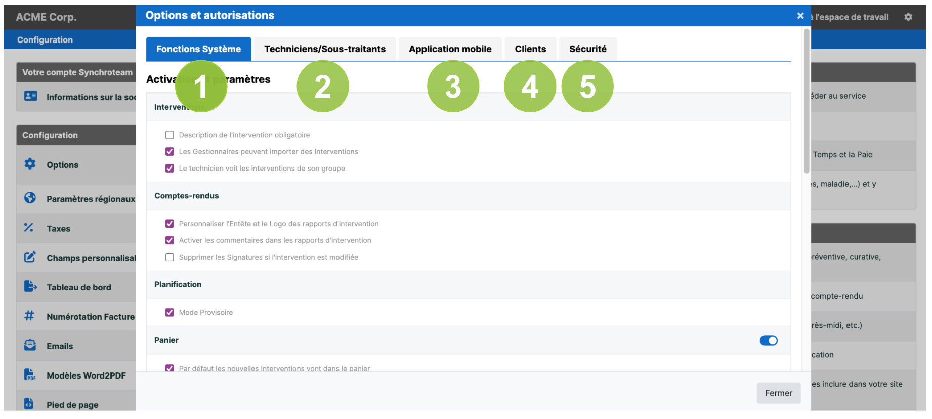This screenshot has height=419, width=932.
Task: Click the Tableau de bord export icon
Action: pos(30,286)
